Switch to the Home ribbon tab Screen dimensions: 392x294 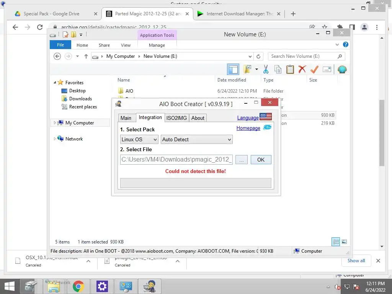82,45
